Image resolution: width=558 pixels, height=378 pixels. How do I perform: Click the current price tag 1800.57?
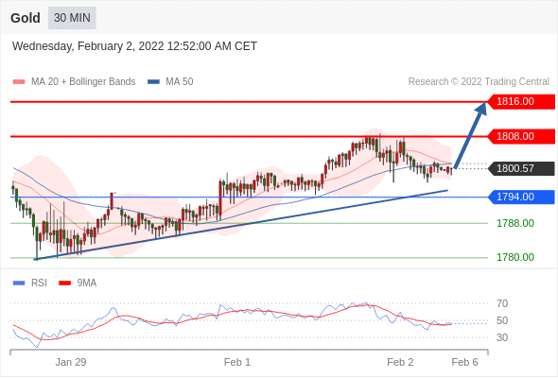521,168
